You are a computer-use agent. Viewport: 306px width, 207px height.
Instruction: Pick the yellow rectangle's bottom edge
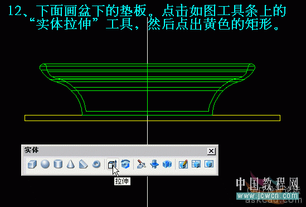[x=152, y=121]
